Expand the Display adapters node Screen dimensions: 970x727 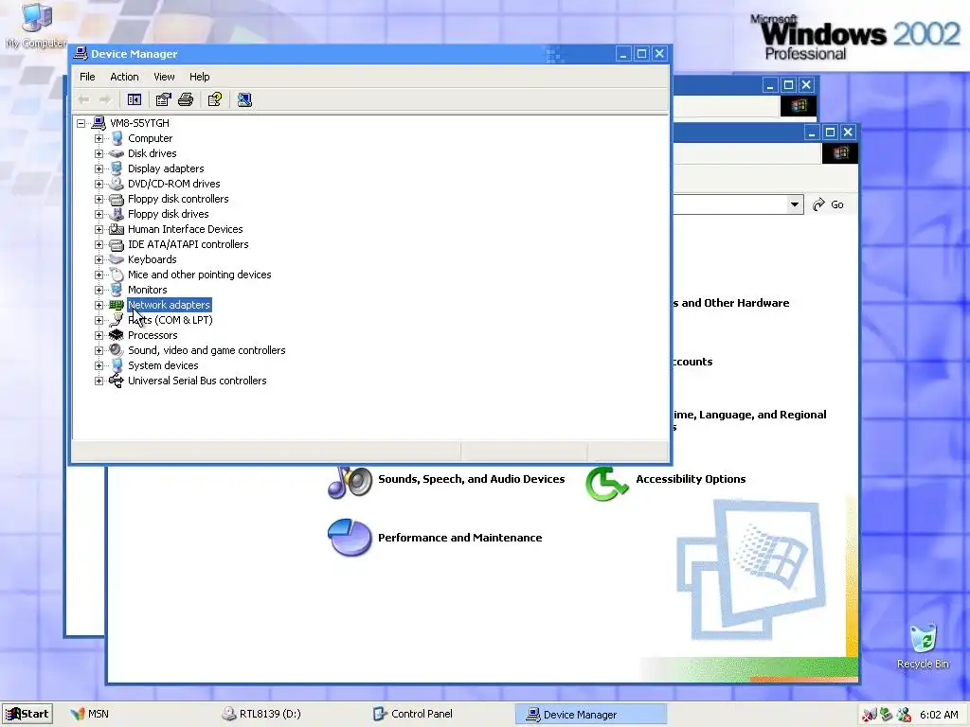99,168
